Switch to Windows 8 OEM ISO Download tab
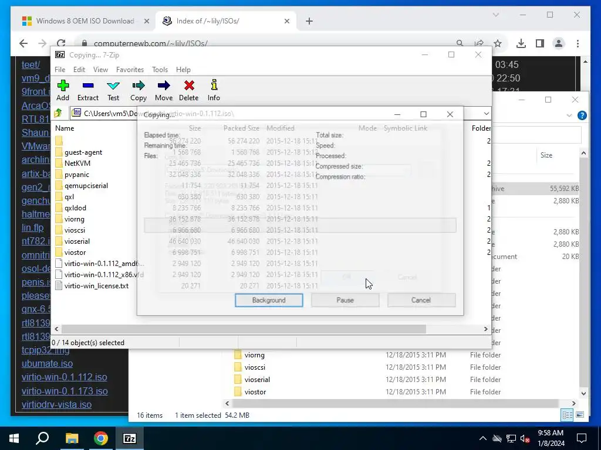Screen dimensions: 601x450 coord(85,21)
